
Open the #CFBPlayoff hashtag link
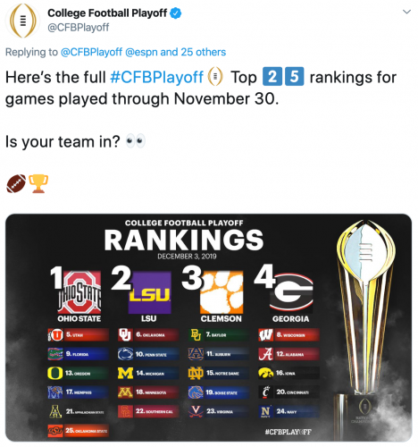(157, 78)
